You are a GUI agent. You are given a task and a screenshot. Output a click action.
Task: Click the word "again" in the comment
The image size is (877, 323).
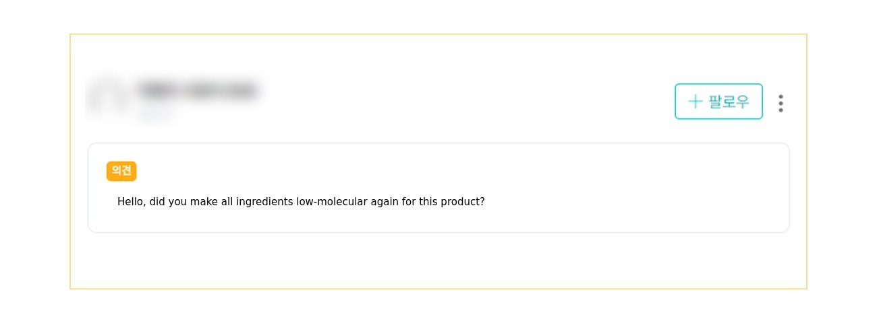tap(385, 201)
